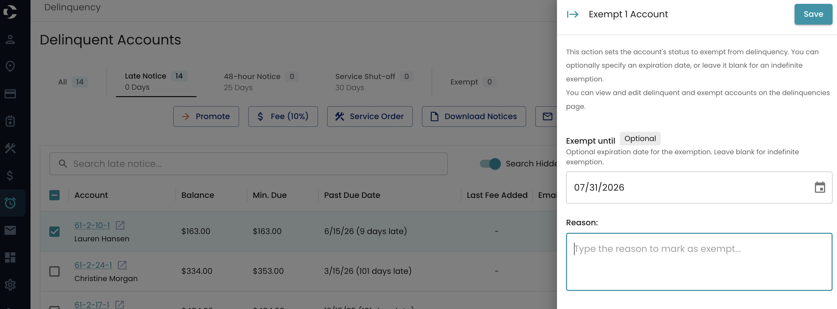Open the tools service orders sidebar icon
This screenshot has height=309, width=837.
(10, 148)
